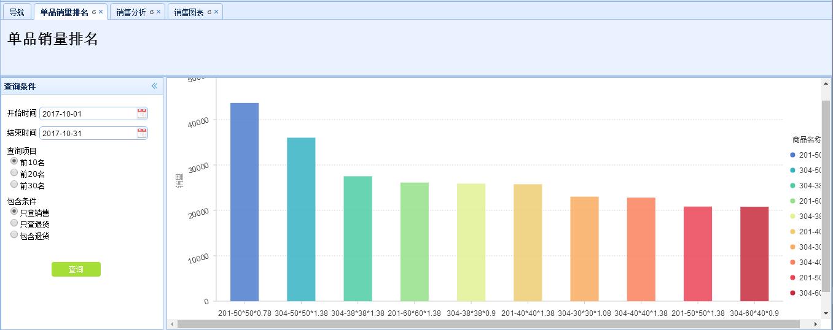The height and width of the screenshot is (330, 833).
Task: Refresh the 单品销量排名 tab
Action: [x=94, y=12]
